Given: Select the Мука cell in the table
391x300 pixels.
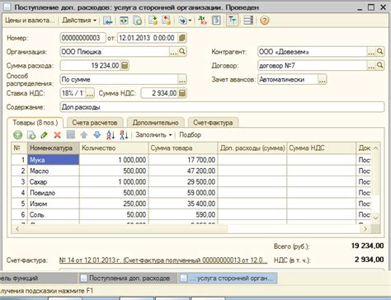Looking at the screenshot, I should coord(54,160).
